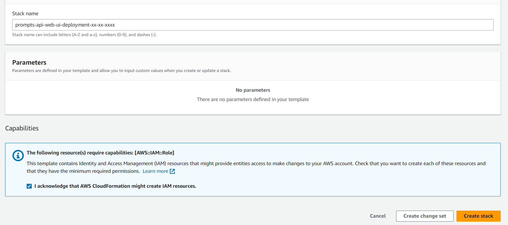The width and height of the screenshot is (508, 225).
Task: Click the Stack name field label
Action: (x=25, y=14)
